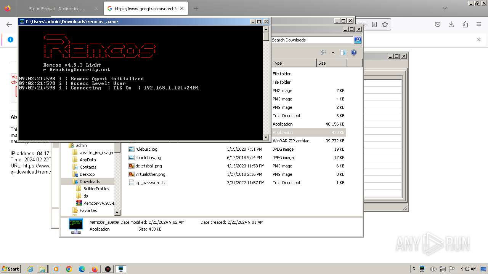Launch Google Chrome from taskbar
This screenshot has width=488, height=274.
[x=69, y=269]
